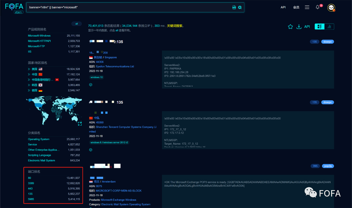Open the Singapore city link
This screenshot has height=208, width=352.
point(111,57)
